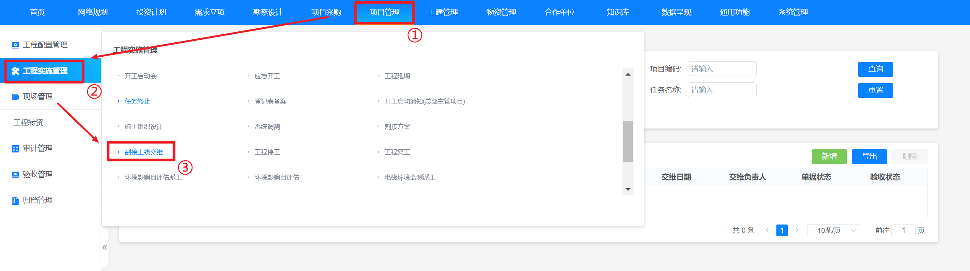Click the 工程配置管理 sidebar icon

click(x=15, y=45)
